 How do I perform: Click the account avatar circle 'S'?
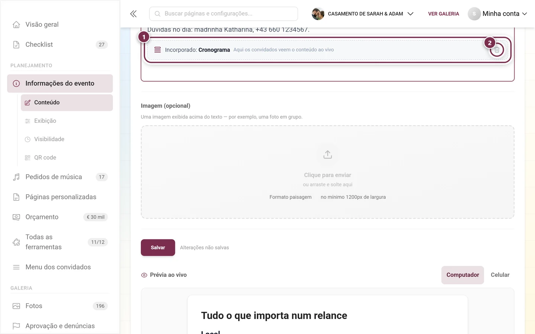coord(474,14)
